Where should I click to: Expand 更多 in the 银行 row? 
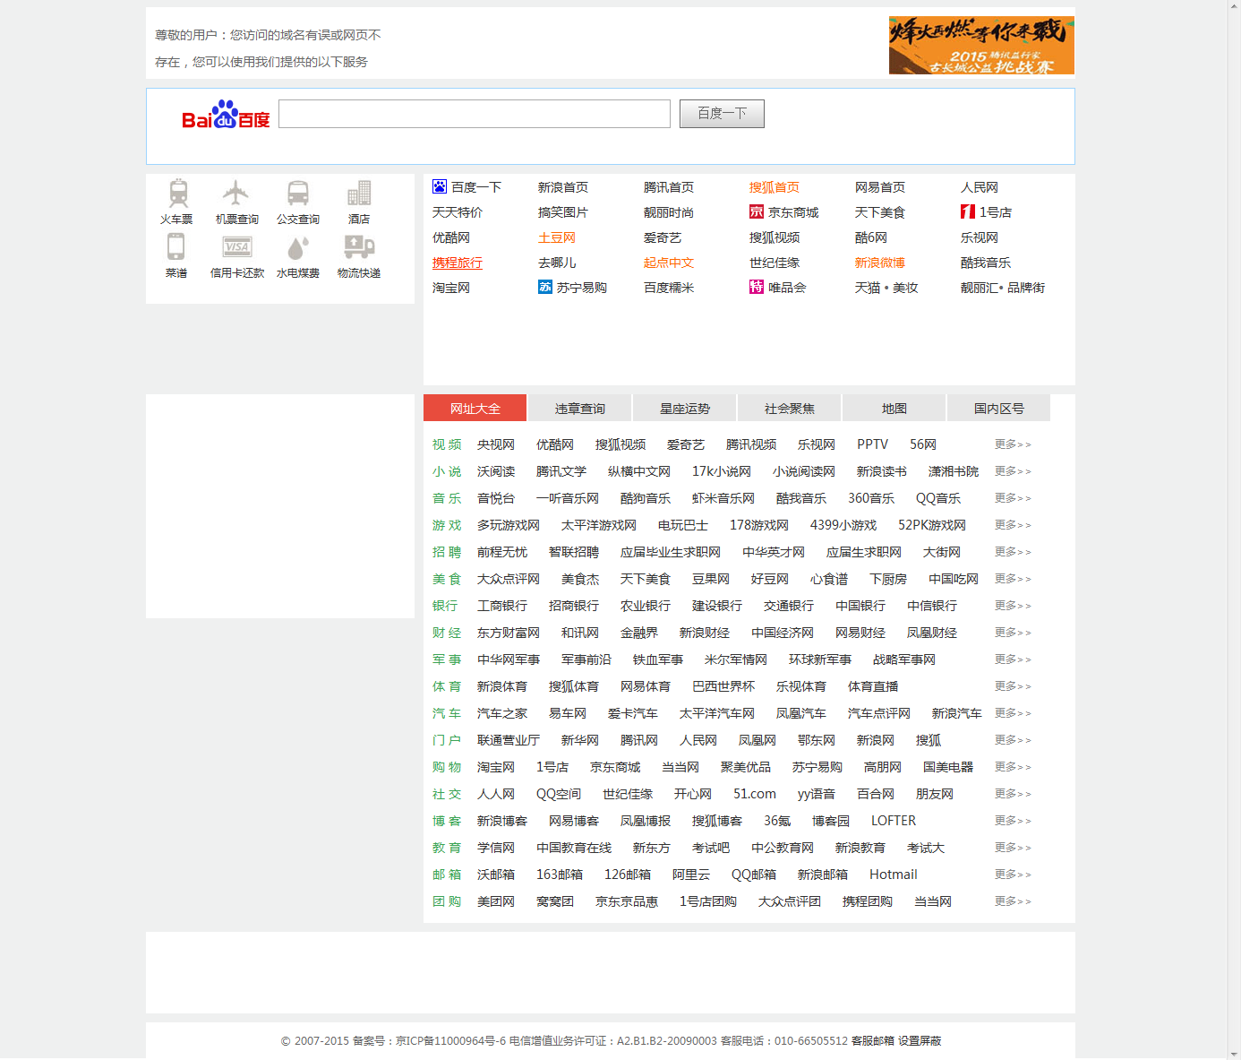point(1013,606)
